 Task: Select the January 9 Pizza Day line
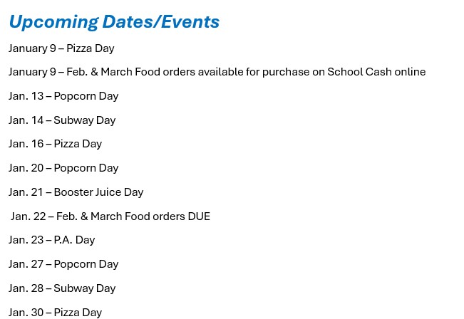[61, 48]
